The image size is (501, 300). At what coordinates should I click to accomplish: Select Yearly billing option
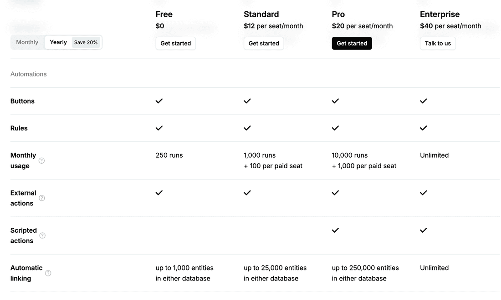(58, 42)
